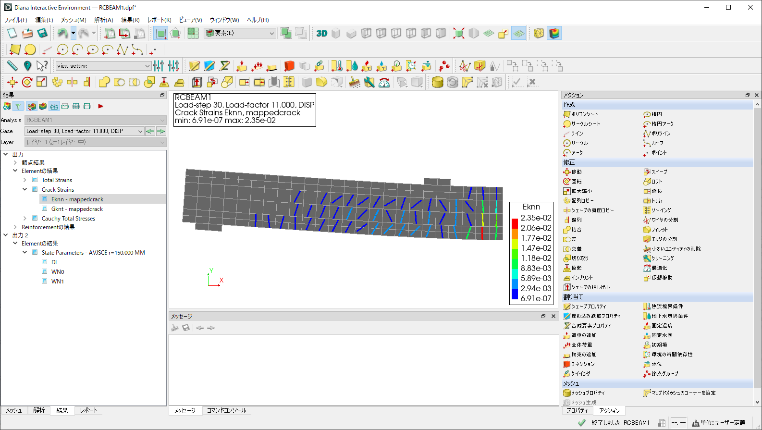Open the メッシュ(M) menu

74,20
